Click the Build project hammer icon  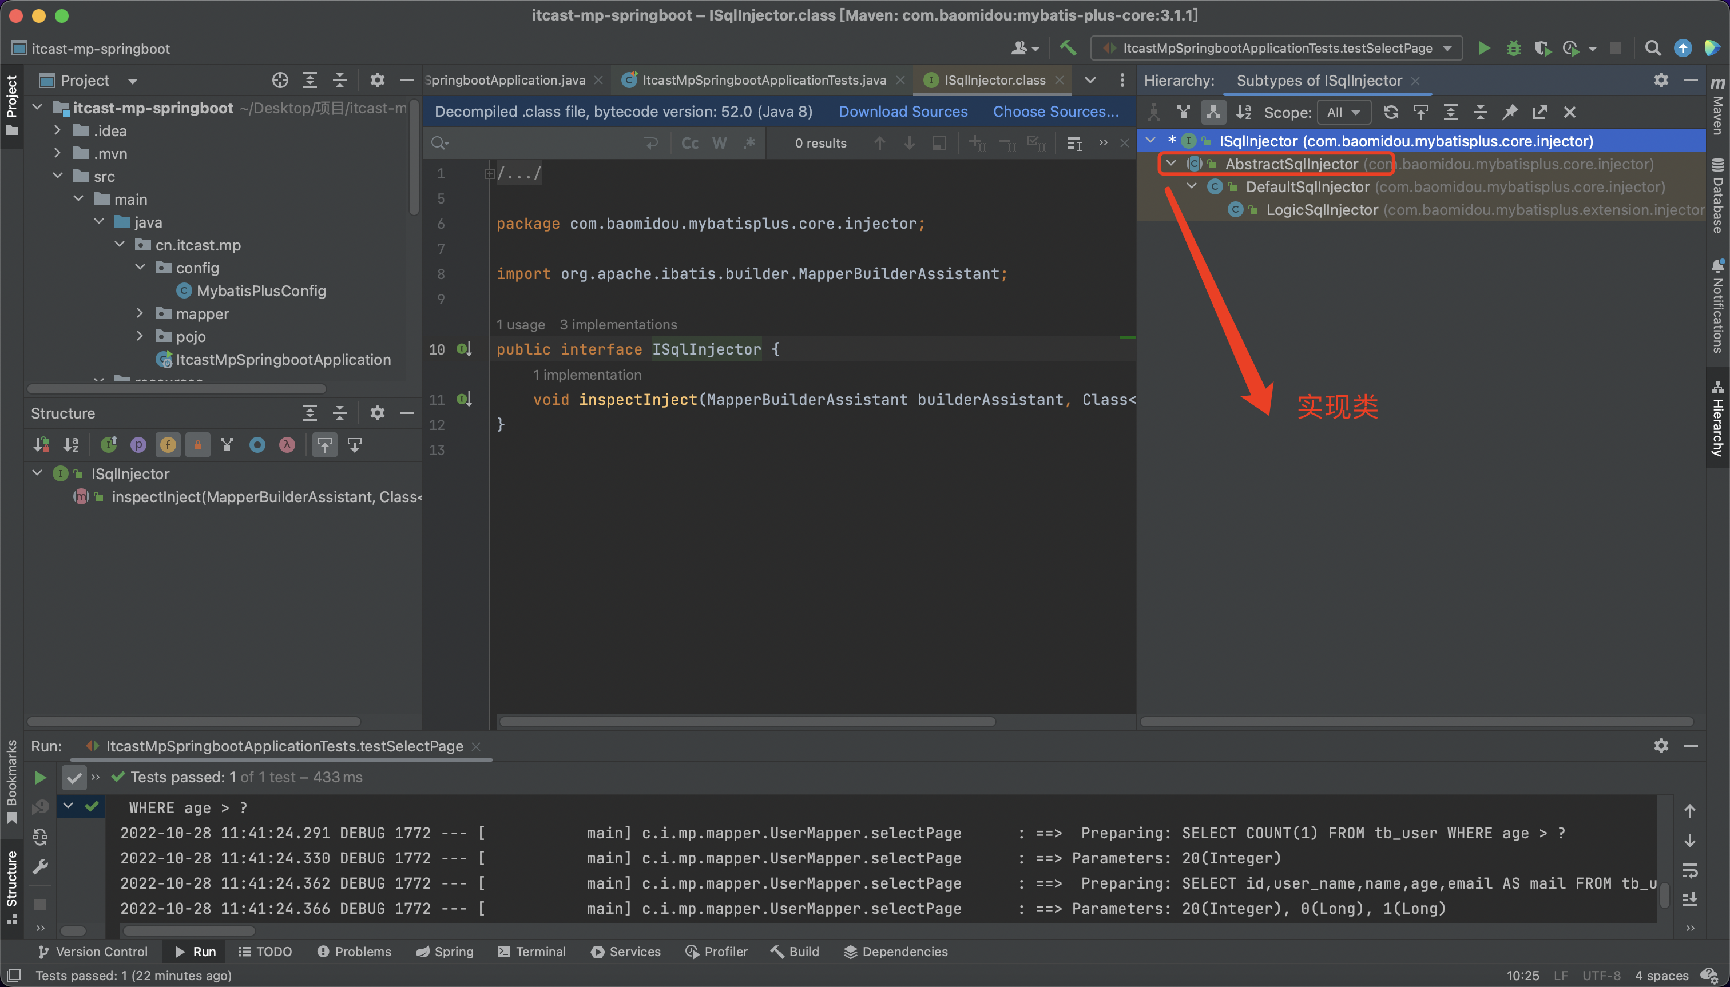click(1068, 48)
